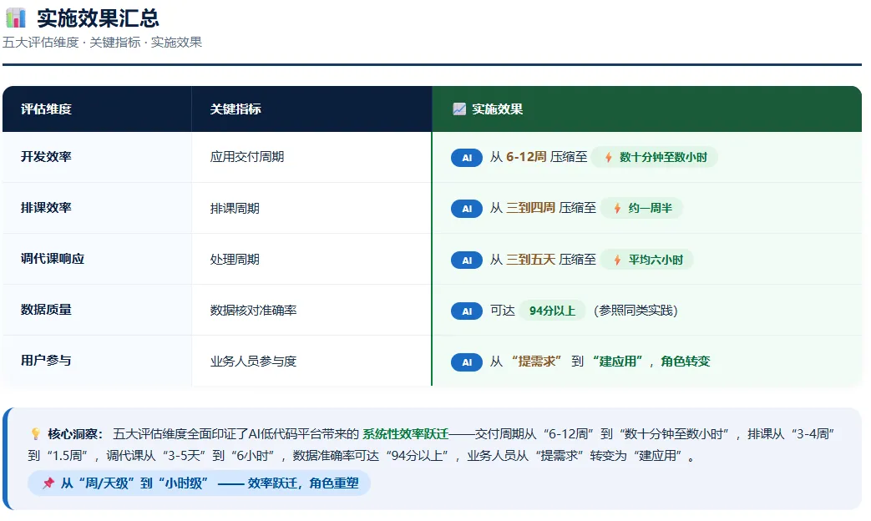Click the 核心洞察 label

tap(75, 434)
